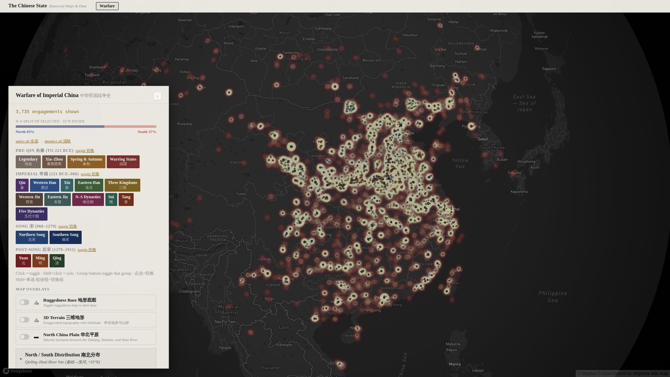Click the Improve this map link
Screen dimensions: 670x377
[x=650, y=374]
